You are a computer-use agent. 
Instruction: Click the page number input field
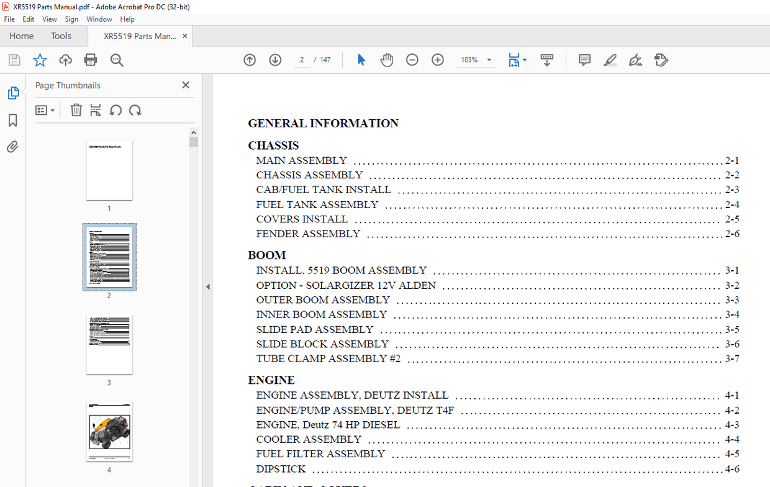click(x=302, y=60)
